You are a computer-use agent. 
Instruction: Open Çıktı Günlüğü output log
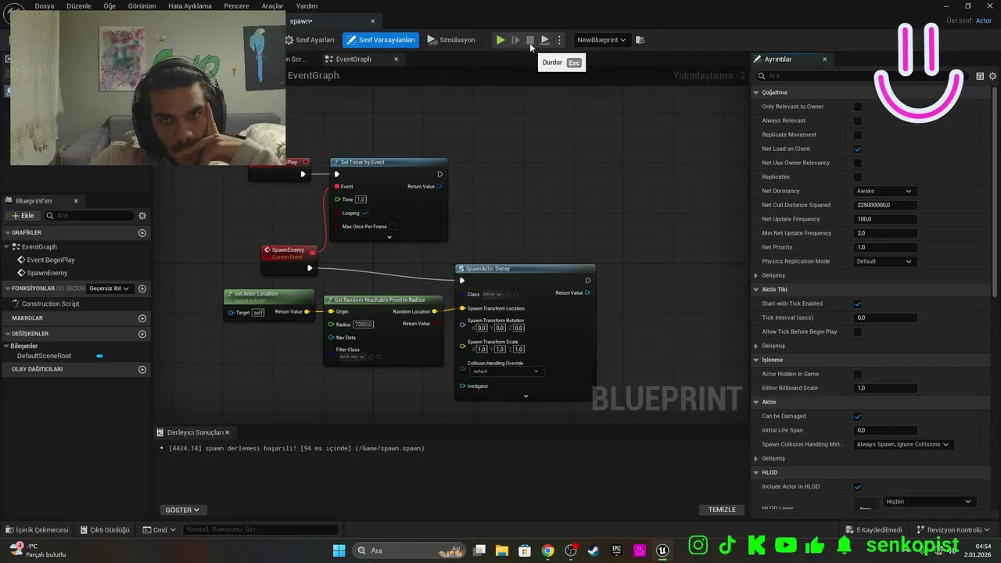coord(105,530)
